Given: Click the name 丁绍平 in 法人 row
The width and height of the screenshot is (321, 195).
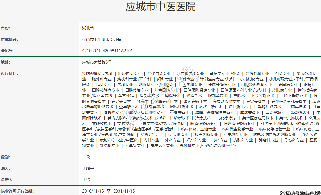Looking at the screenshot, I should point(88,168).
